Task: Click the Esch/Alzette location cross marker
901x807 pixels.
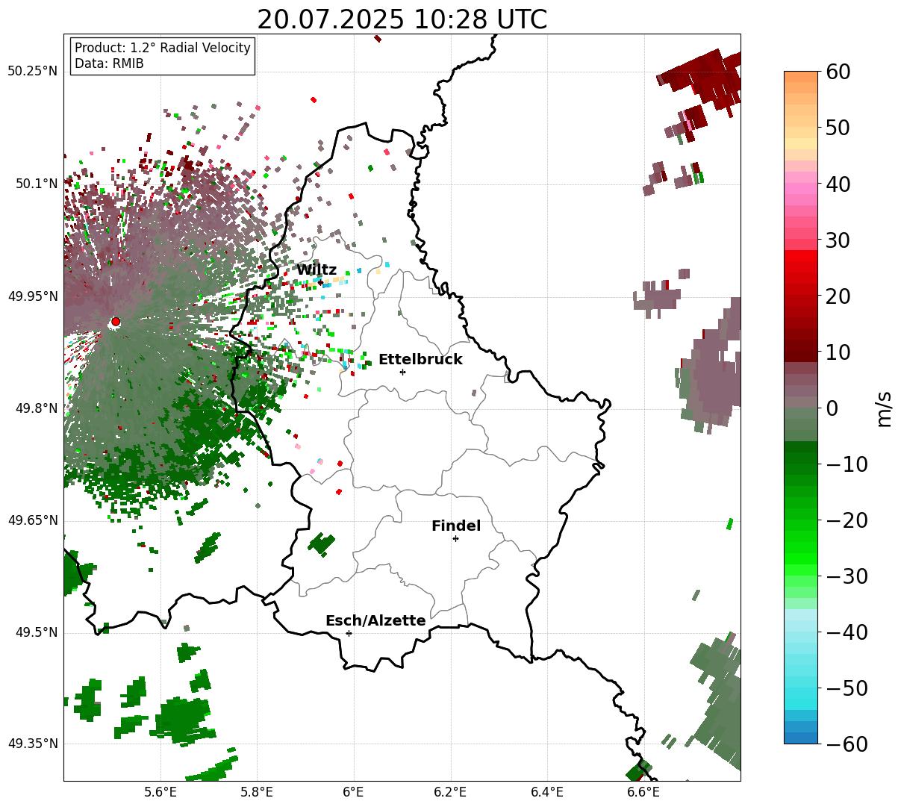Action: (349, 633)
